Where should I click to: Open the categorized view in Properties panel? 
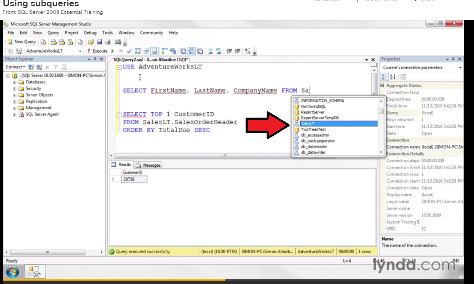[385, 76]
